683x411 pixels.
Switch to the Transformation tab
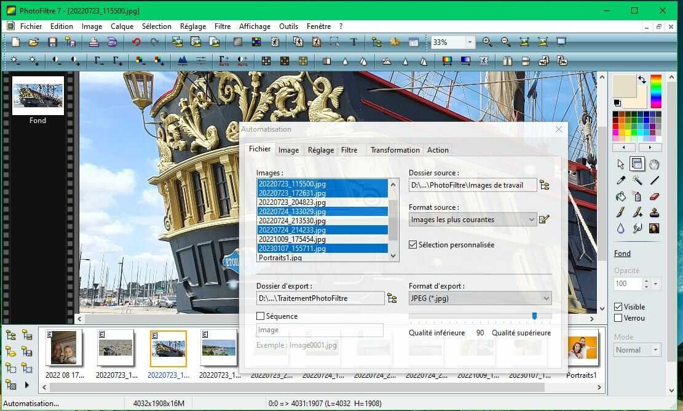(x=395, y=150)
